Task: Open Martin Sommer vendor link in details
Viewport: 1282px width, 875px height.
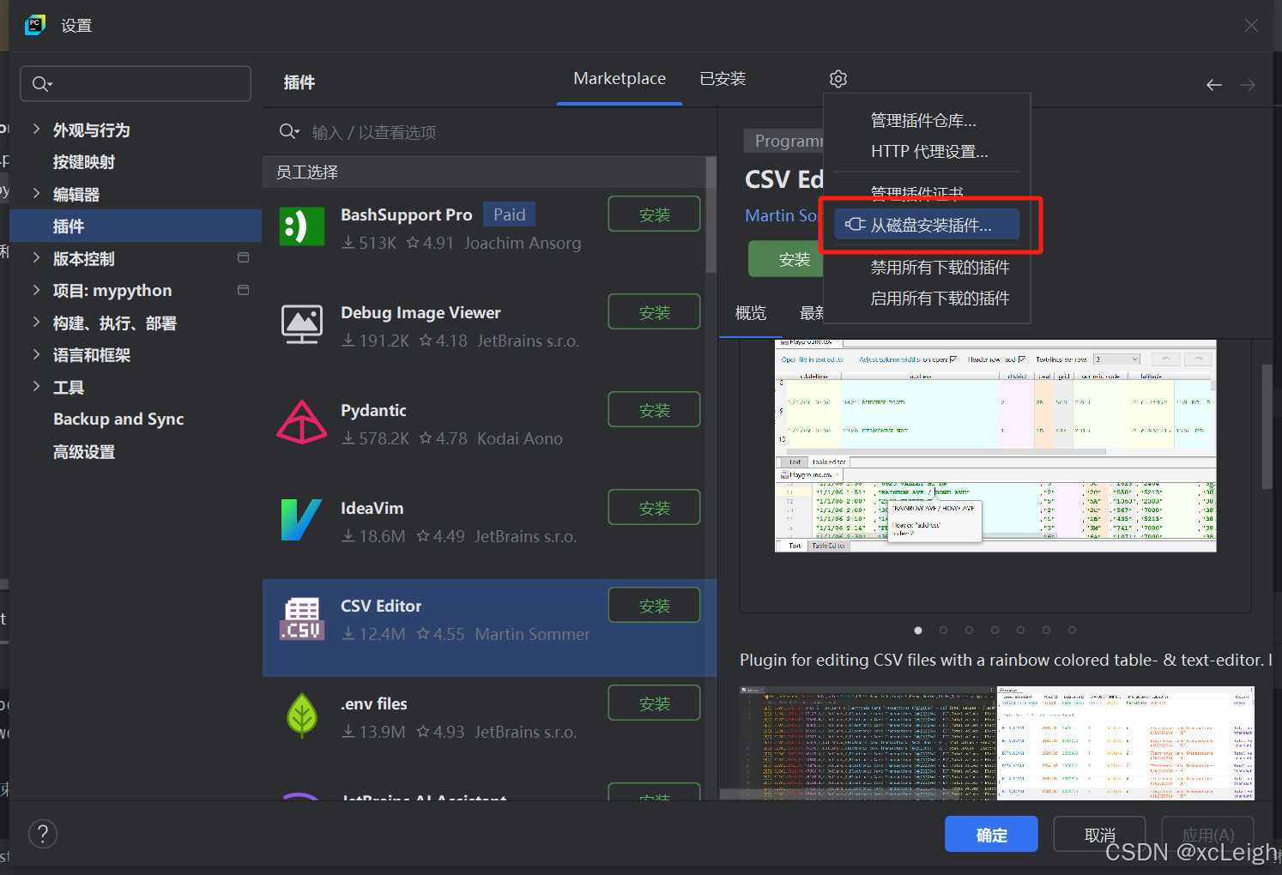Action: coord(782,216)
